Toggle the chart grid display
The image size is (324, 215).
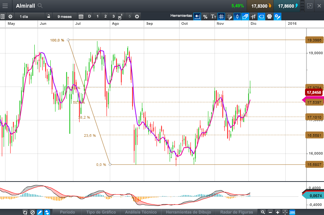coord(221,16)
